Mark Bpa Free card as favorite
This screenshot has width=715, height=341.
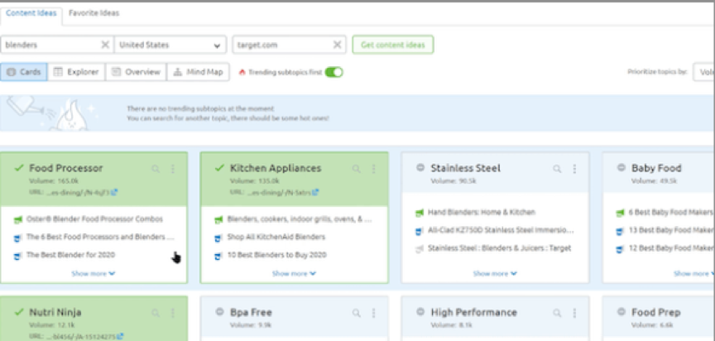[219, 312]
